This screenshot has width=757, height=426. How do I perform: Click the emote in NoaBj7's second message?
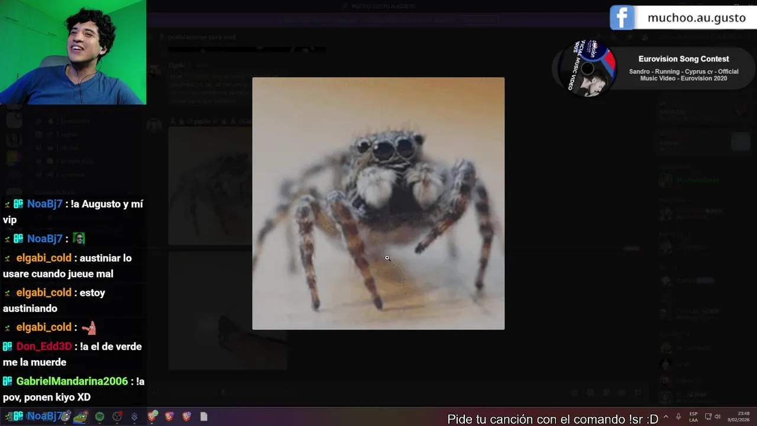79,238
